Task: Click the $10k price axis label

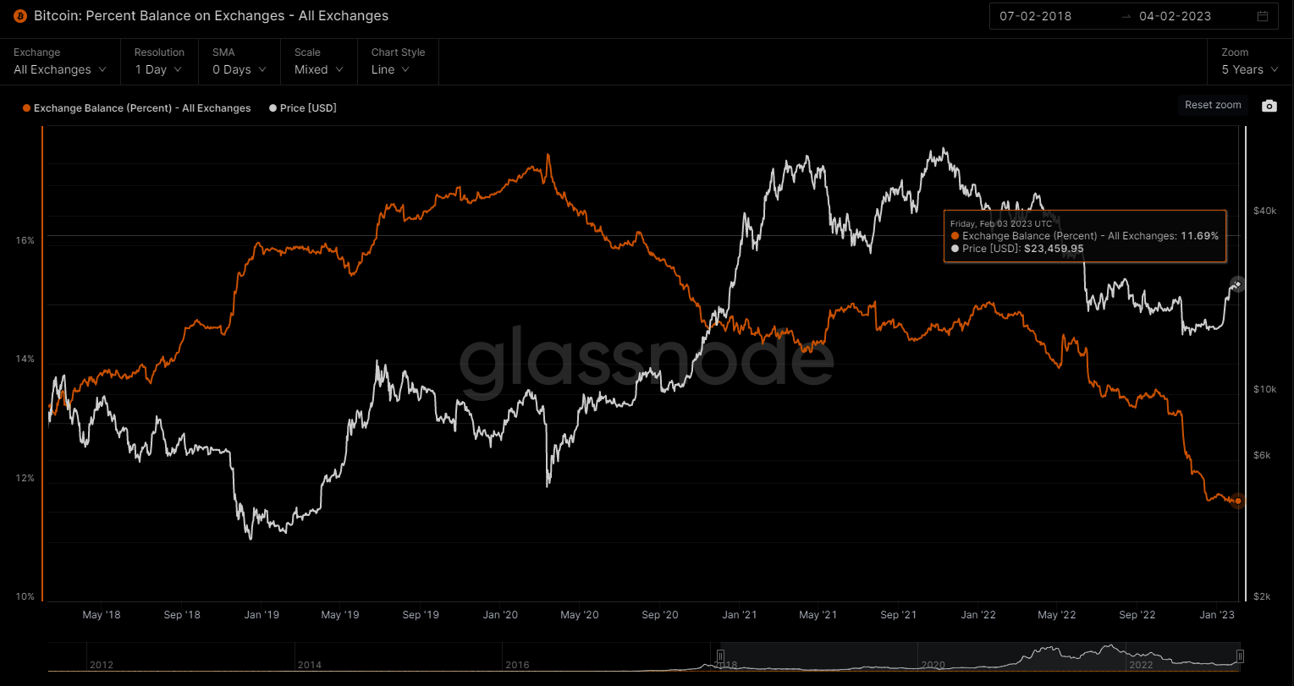Action: [x=1264, y=389]
